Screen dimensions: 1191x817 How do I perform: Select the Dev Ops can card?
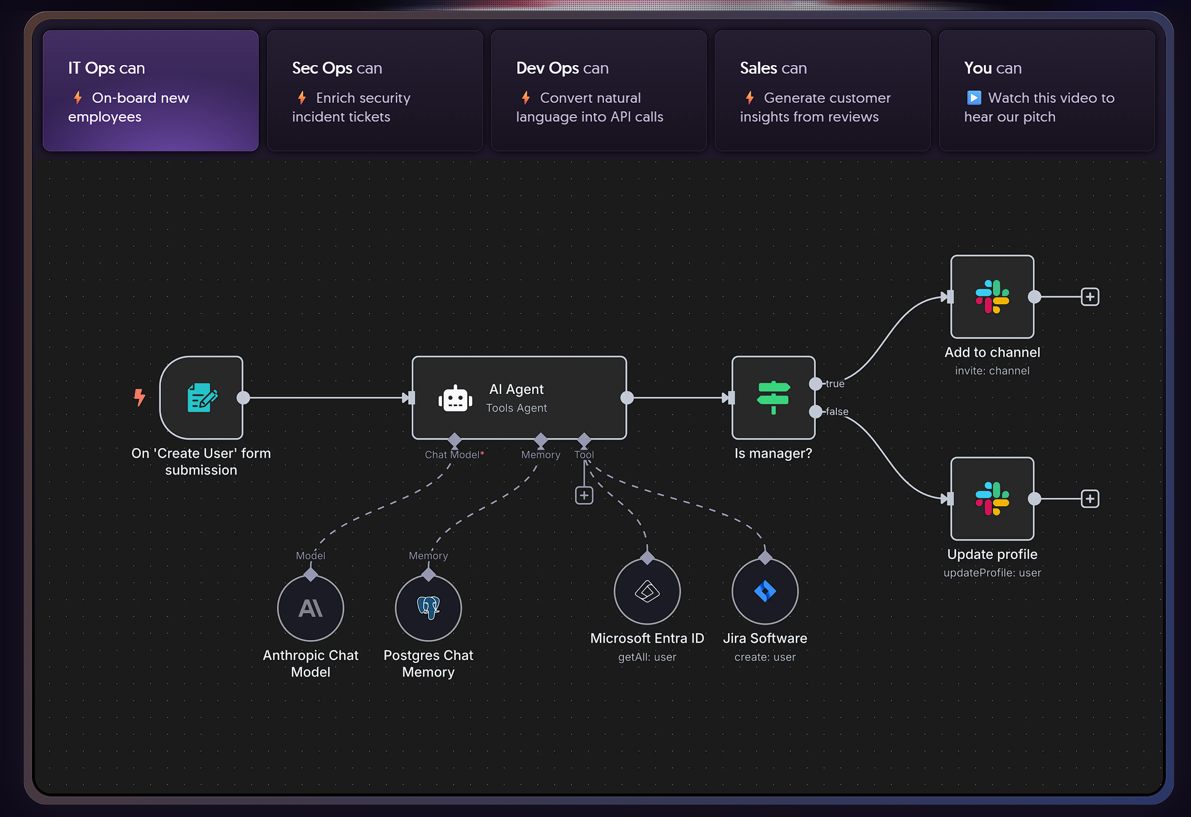click(598, 90)
